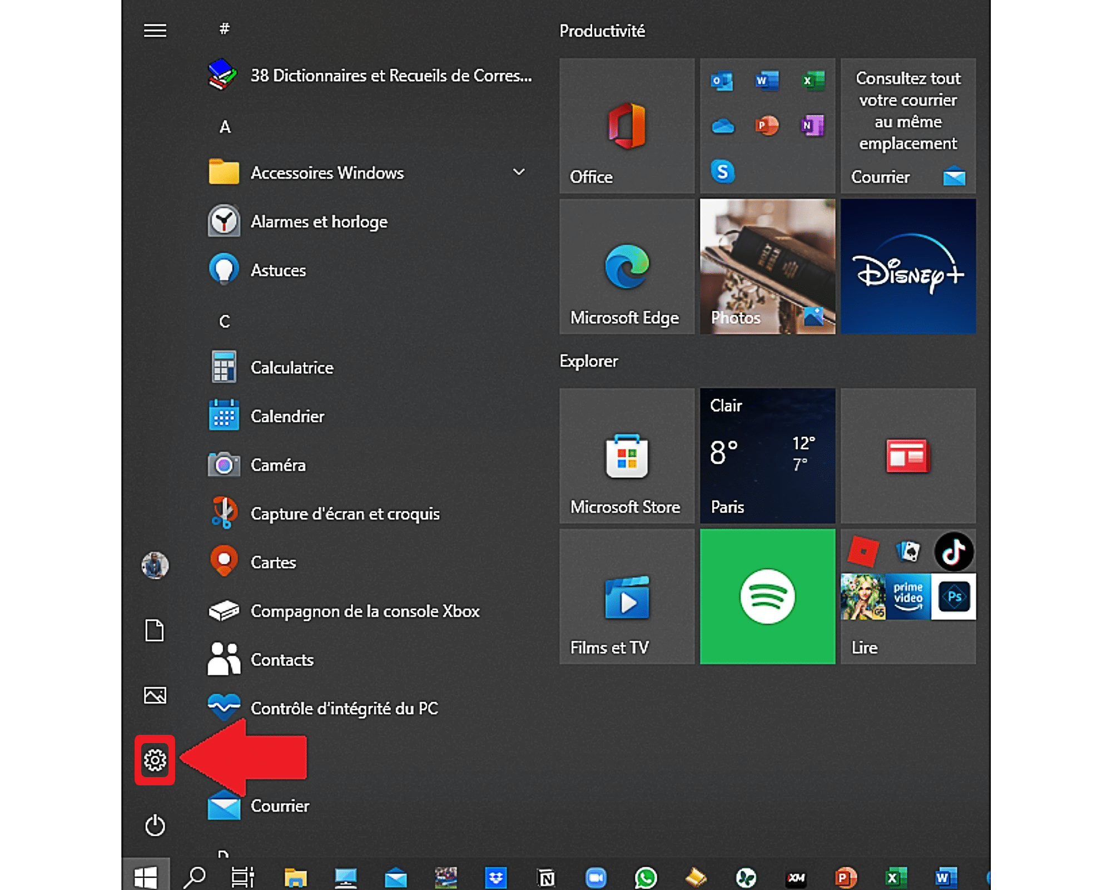Open the Pictures folder sidebar icon

[155, 695]
